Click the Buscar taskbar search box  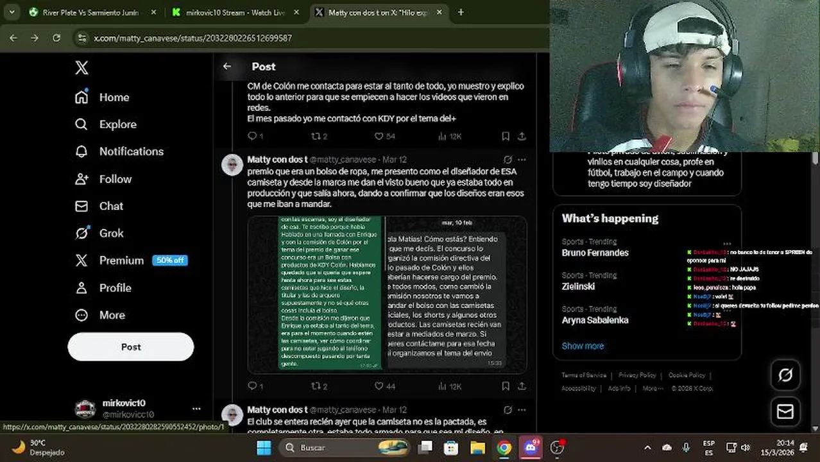point(346,447)
